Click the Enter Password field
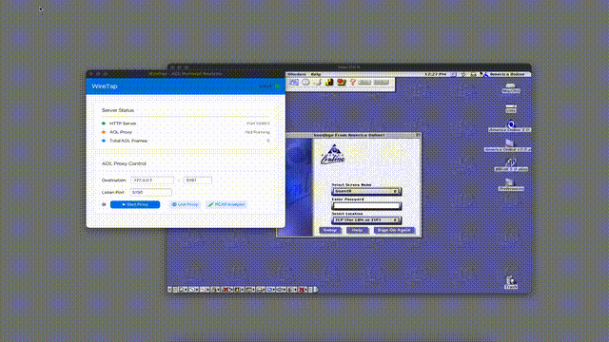609x342 pixels. click(x=366, y=205)
